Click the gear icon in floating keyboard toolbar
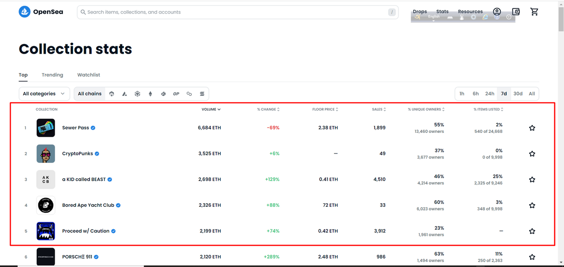The height and width of the screenshot is (267, 564). pos(473,17)
